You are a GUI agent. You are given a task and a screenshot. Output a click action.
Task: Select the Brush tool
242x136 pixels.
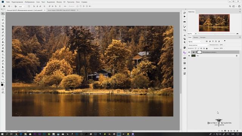pyautogui.click(x=3, y=39)
